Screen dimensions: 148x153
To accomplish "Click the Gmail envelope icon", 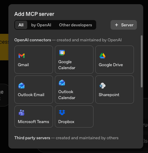I will coord(22,56).
